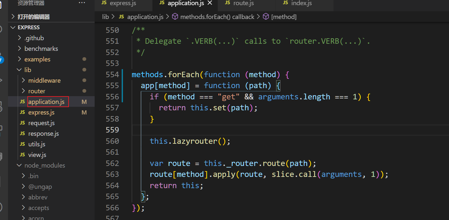Select view.js in the Explorer
The width and height of the screenshot is (449, 220).
[37, 155]
